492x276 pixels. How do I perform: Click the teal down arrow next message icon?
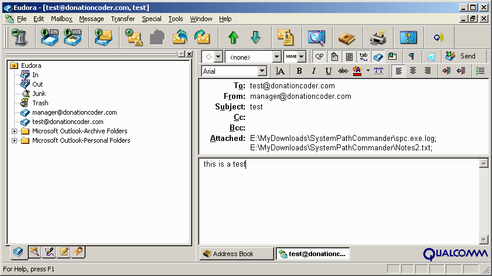click(256, 37)
